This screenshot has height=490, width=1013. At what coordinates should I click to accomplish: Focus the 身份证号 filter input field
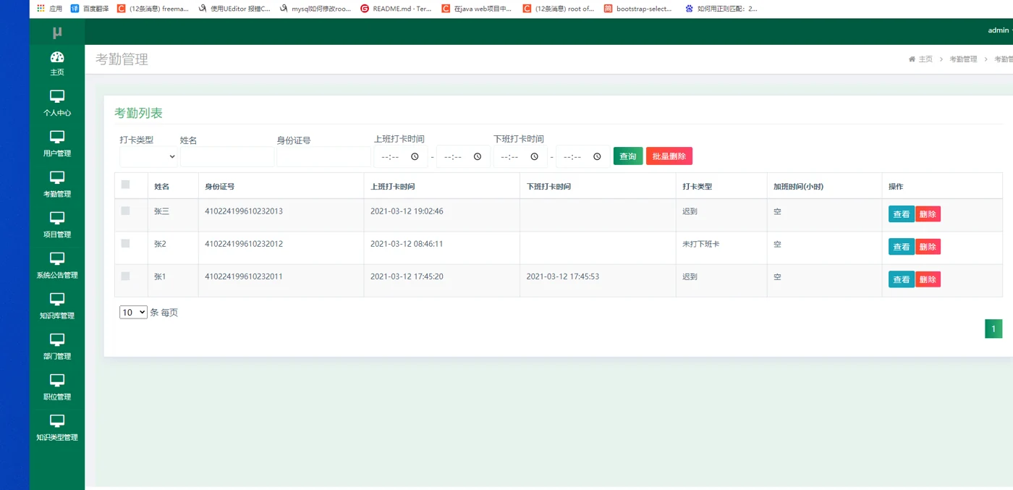[323, 156]
